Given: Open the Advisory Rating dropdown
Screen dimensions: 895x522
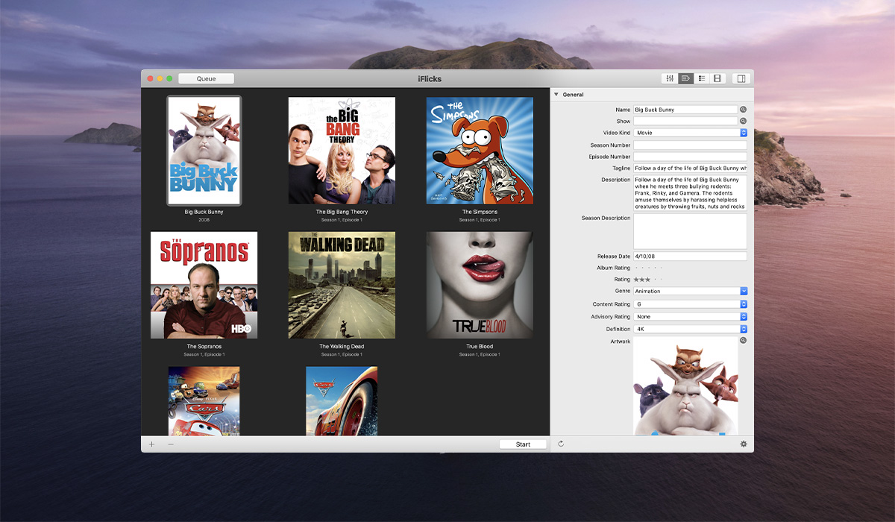Looking at the screenshot, I should (690, 317).
